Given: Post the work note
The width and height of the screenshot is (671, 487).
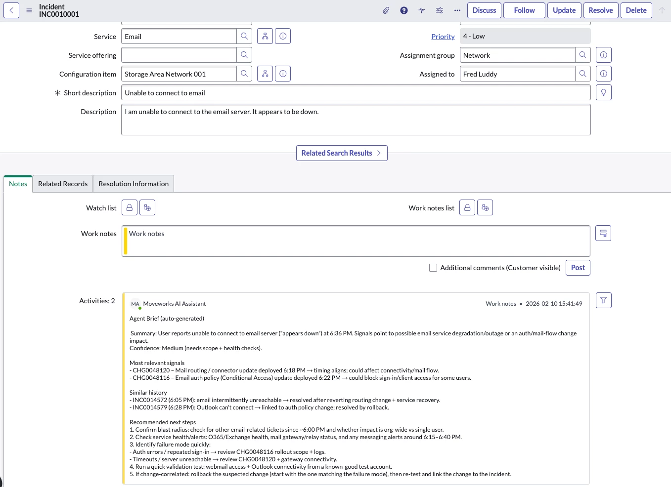Looking at the screenshot, I should click(x=578, y=268).
